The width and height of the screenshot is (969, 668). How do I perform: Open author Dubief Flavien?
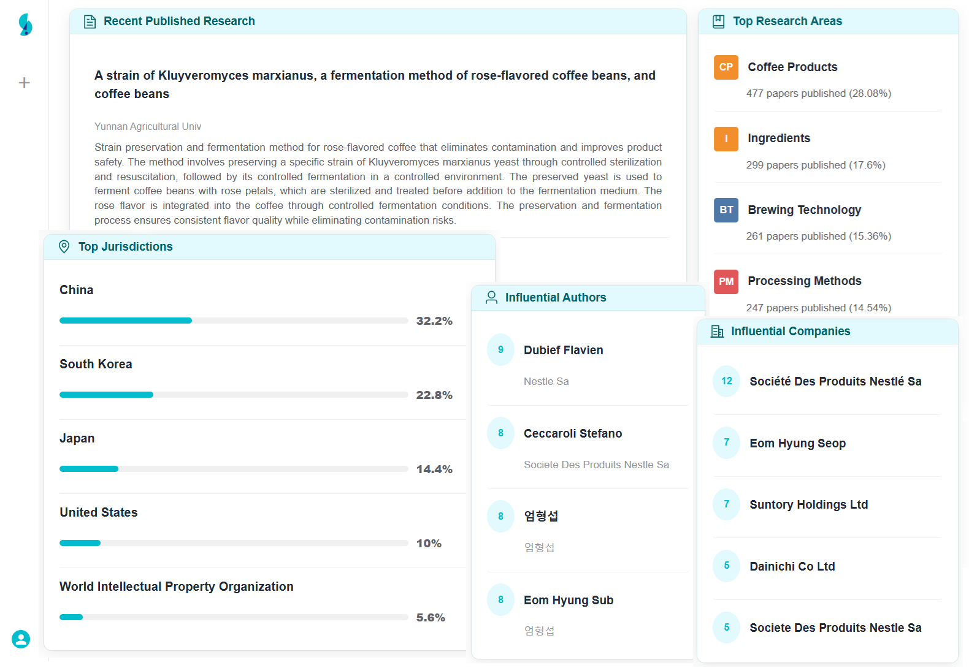(563, 351)
